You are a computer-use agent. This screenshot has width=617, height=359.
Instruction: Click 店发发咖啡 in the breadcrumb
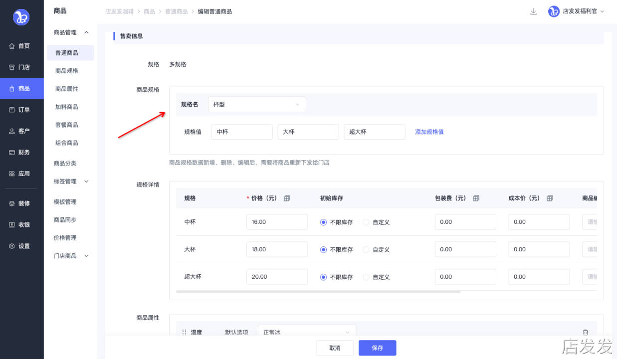pyautogui.click(x=119, y=11)
